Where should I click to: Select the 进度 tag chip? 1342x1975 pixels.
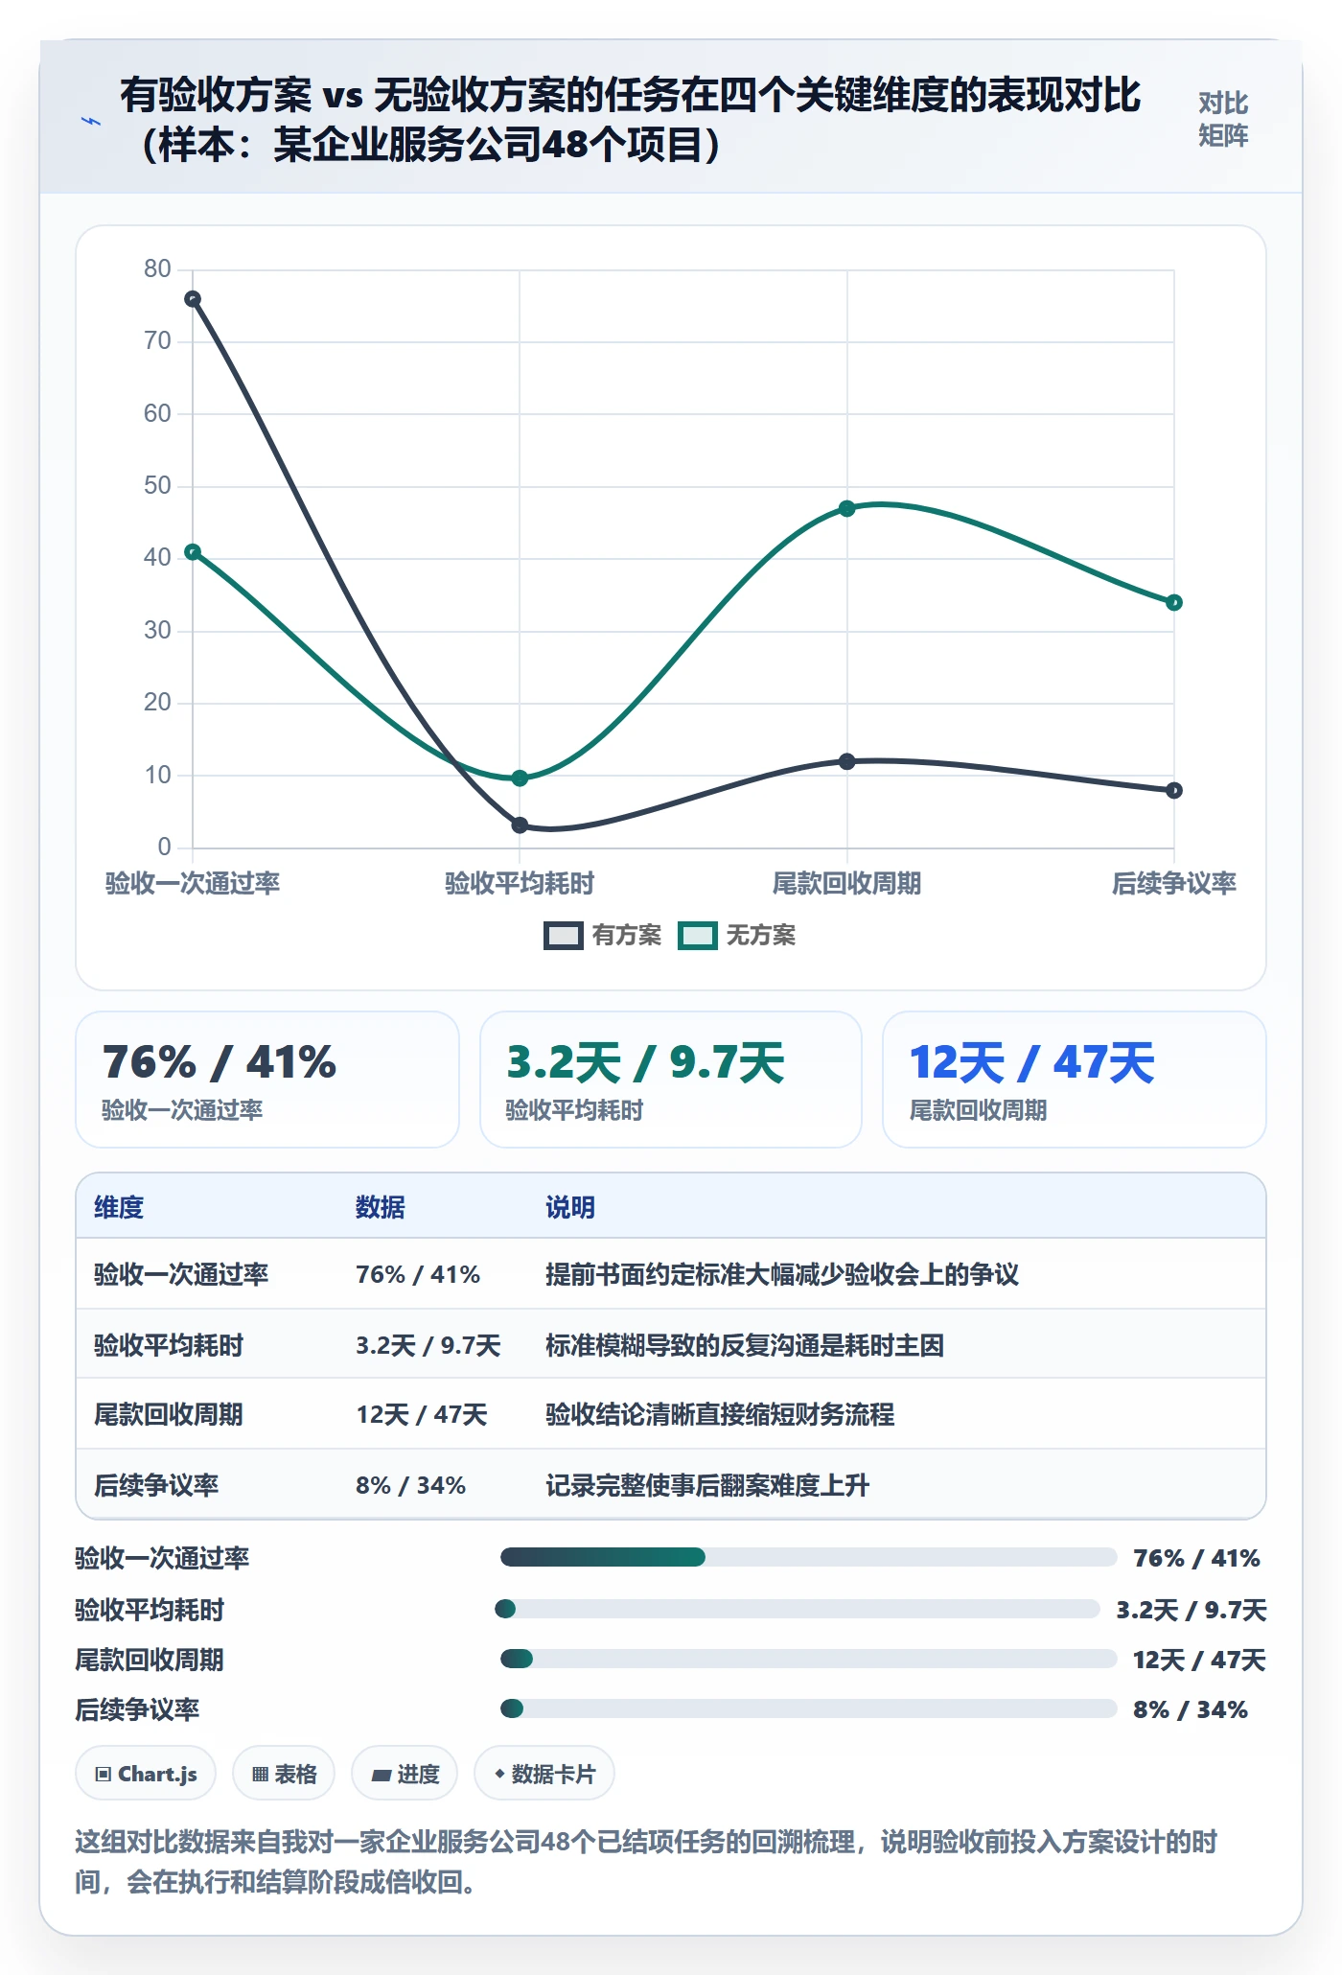click(405, 1774)
